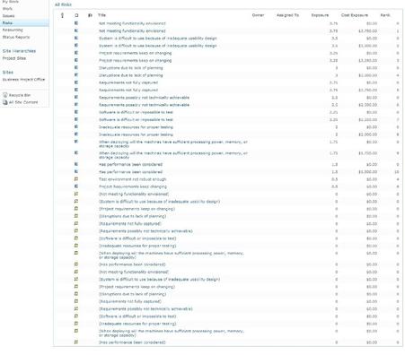Screen dimensions: 405x355
Task: Open Resourcing in the left navigation
Action: point(13,30)
